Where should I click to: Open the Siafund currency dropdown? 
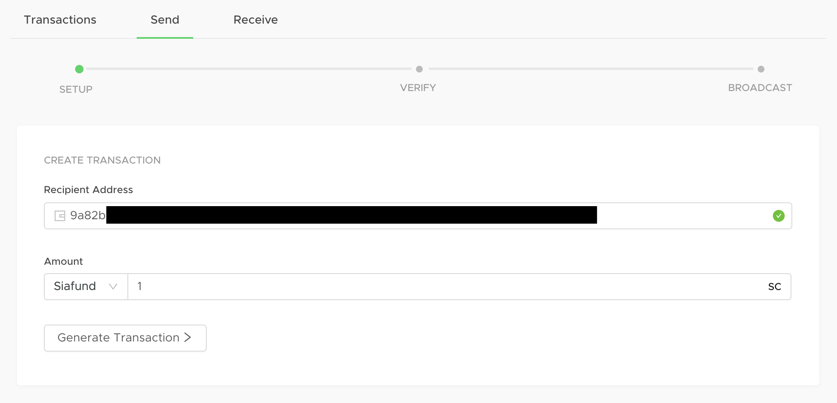[86, 287]
